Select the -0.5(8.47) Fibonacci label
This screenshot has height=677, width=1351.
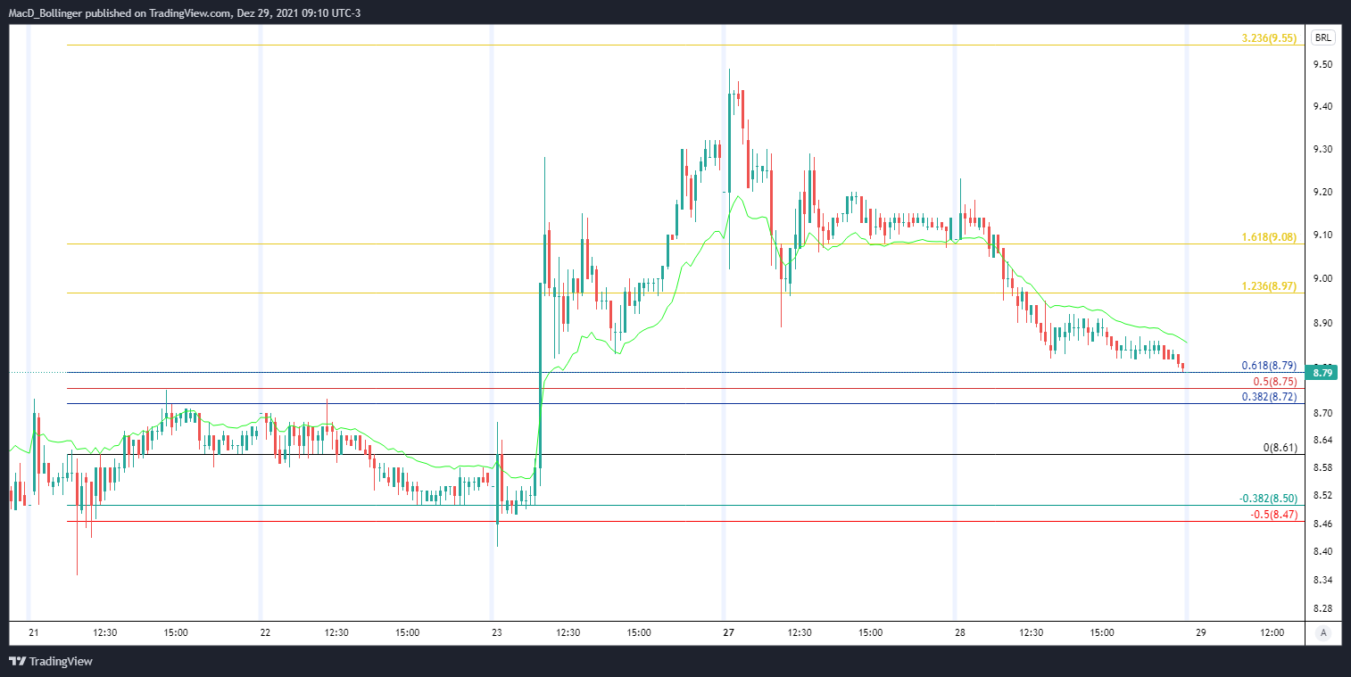(x=1273, y=514)
